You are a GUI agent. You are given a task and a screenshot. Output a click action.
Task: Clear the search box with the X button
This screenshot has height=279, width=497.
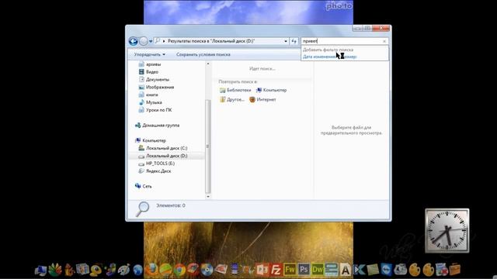point(384,41)
